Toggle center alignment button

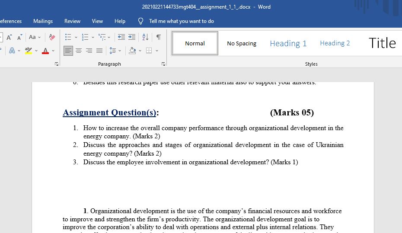click(79, 51)
